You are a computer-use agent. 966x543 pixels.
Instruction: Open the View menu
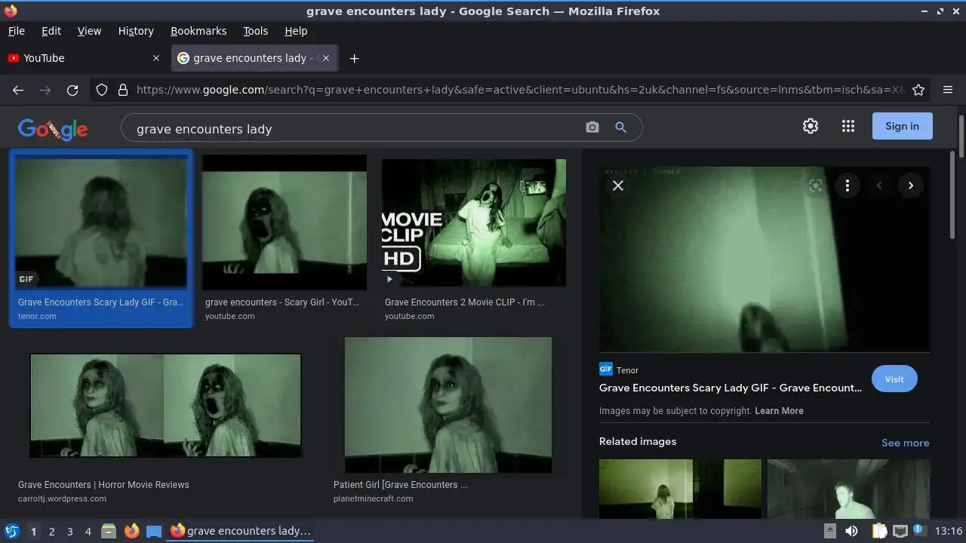point(89,31)
